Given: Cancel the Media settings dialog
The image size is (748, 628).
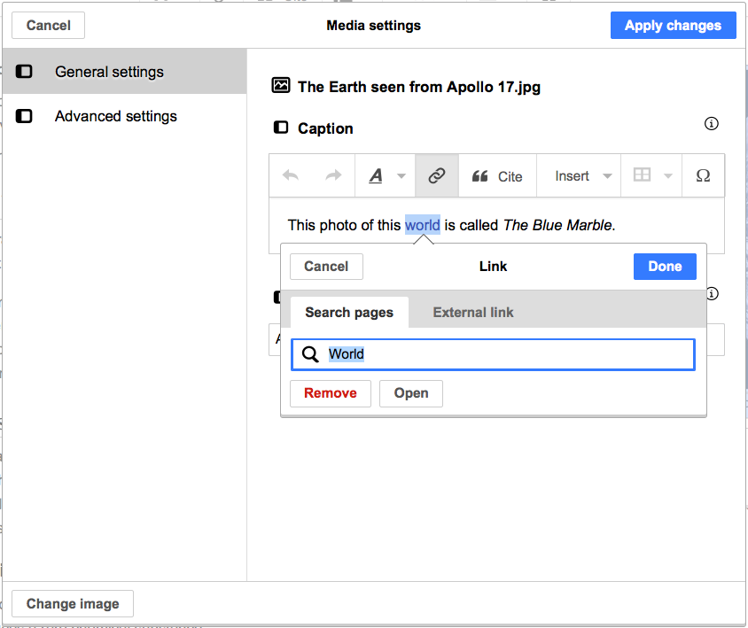Looking at the screenshot, I should (48, 26).
